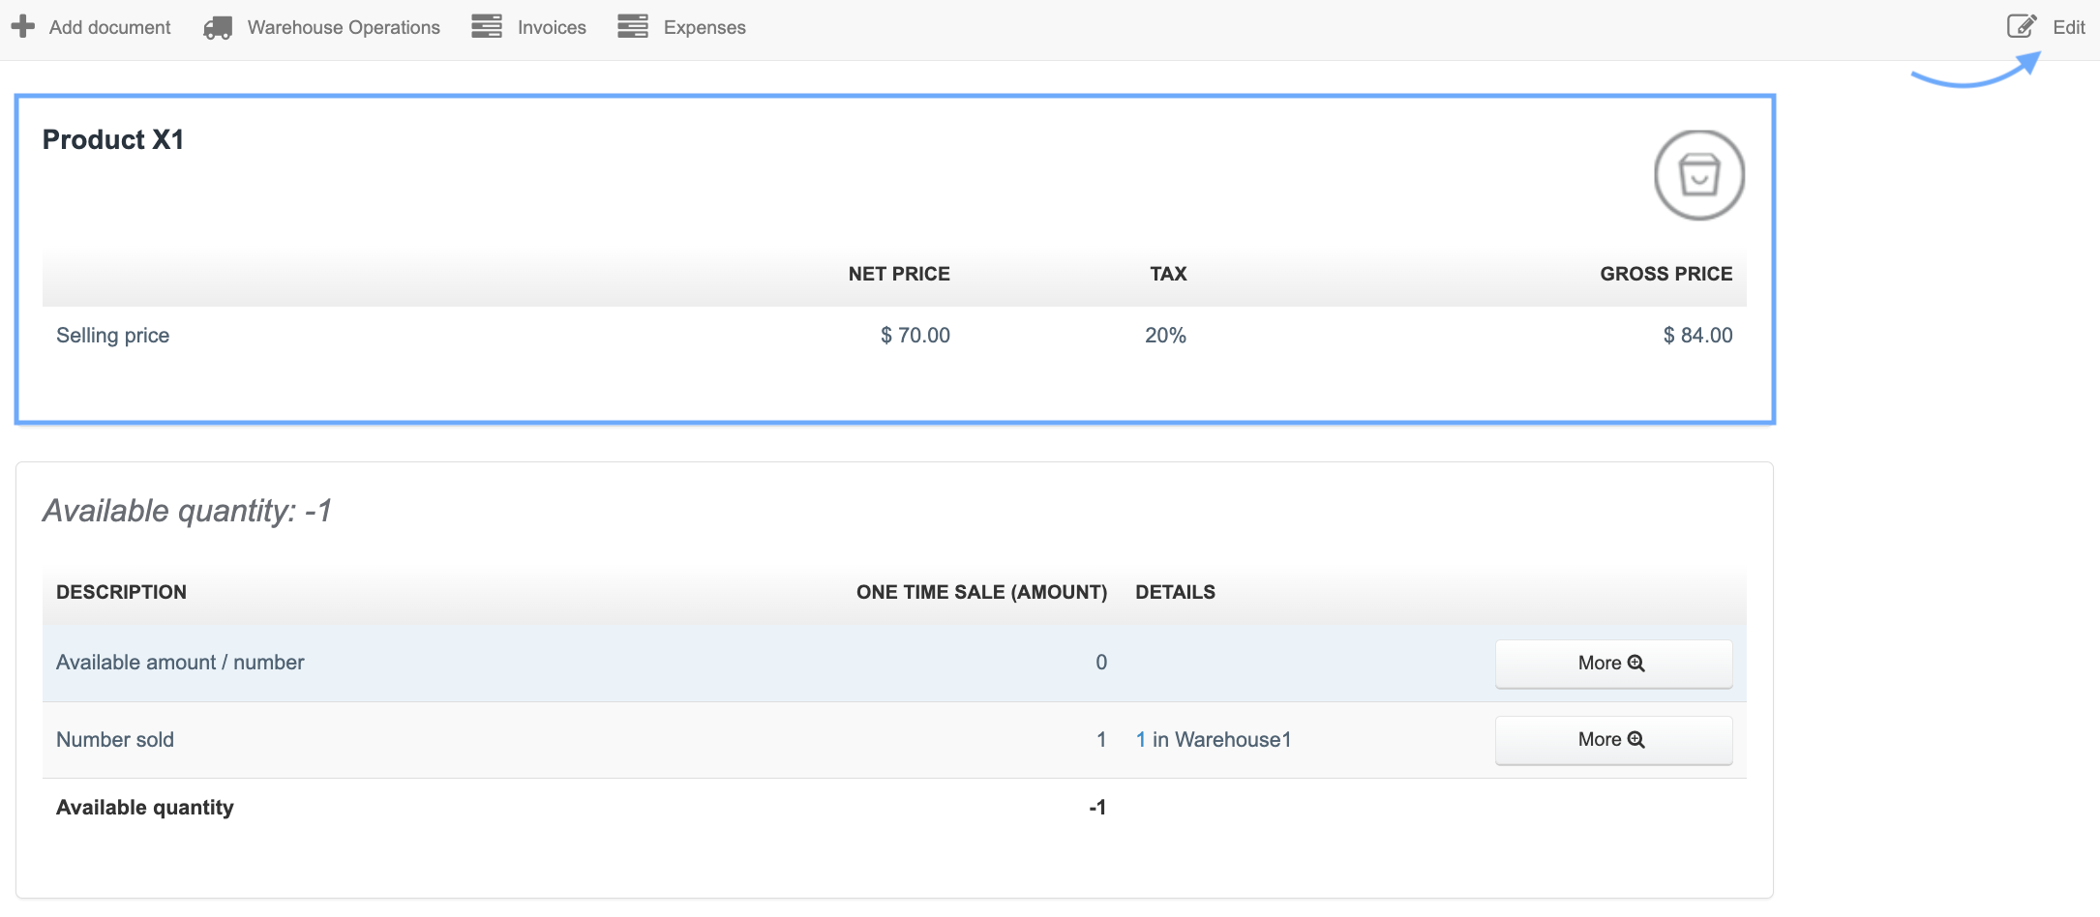The image size is (2100, 917).
Task: Click the list icon beside Expenses
Action: pyautogui.click(x=633, y=27)
